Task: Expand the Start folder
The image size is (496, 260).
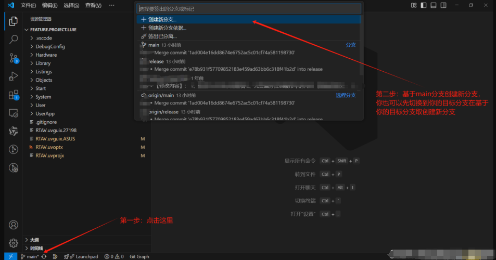Action: click(87, 88)
